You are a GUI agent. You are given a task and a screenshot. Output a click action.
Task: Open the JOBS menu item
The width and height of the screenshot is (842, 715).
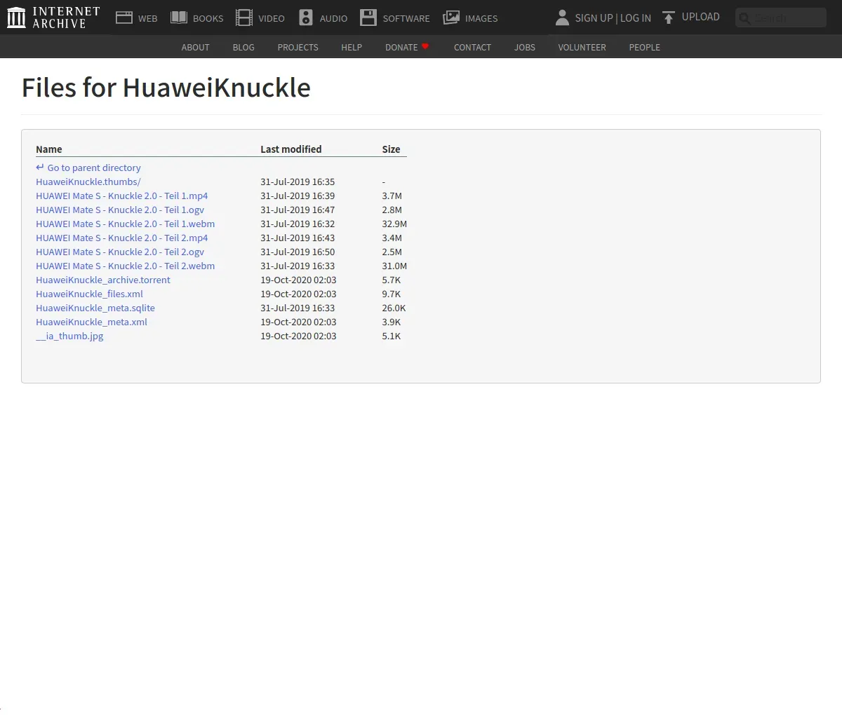[525, 47]
